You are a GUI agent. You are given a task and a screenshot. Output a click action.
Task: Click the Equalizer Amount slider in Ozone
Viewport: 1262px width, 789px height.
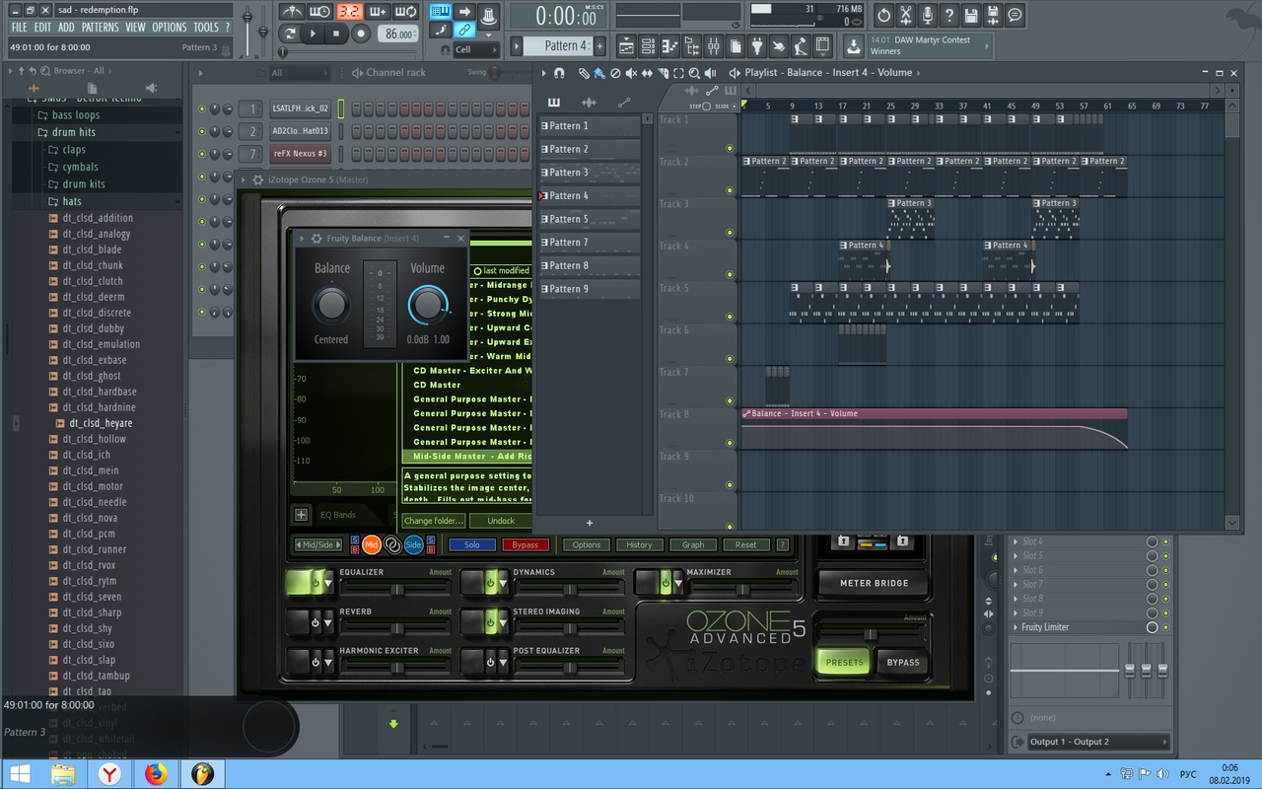point(396,589)
